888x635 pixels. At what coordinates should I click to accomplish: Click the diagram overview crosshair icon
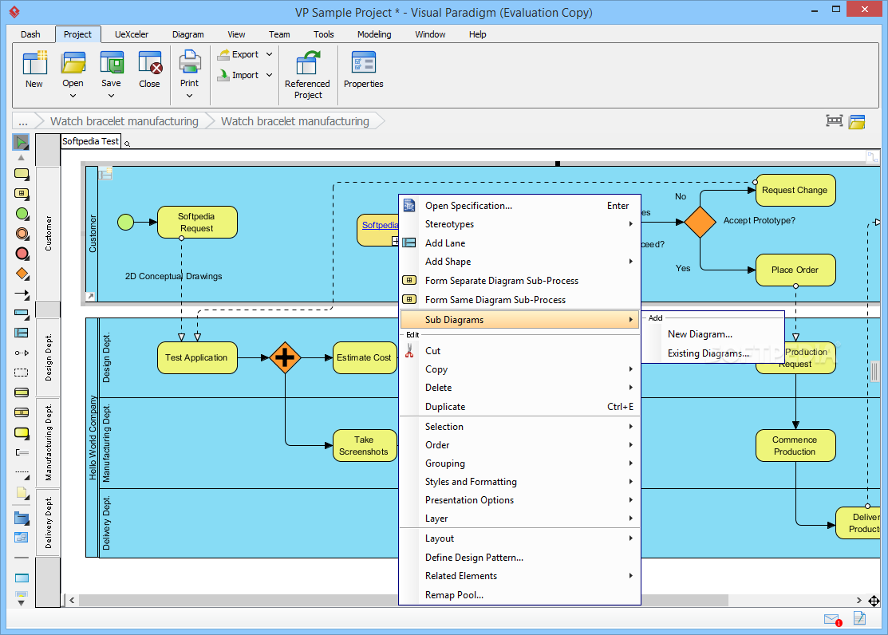coord(874,601)
